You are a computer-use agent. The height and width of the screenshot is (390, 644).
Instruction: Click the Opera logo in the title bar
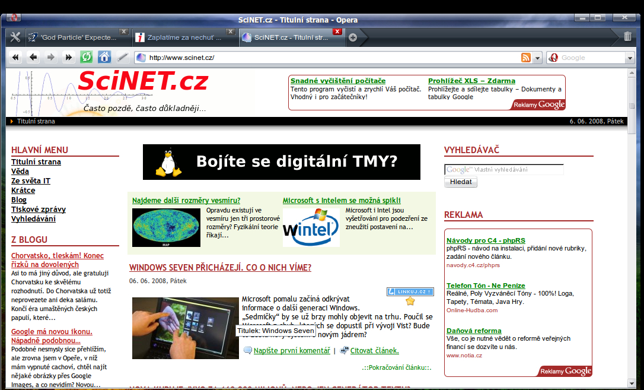pos(14,17)
